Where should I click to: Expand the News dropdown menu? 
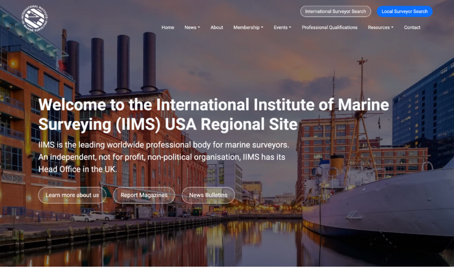(x=192, y=27)
